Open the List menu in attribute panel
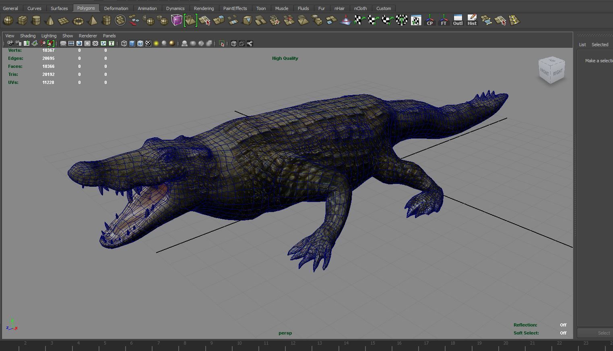The height and width of the screenshot is (351, 613). click(582, 45)
